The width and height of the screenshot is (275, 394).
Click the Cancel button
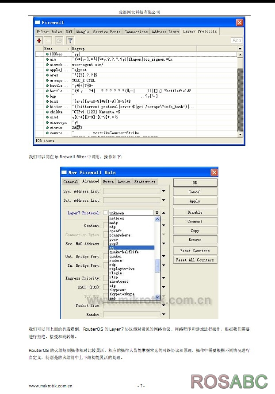point(195,192)
